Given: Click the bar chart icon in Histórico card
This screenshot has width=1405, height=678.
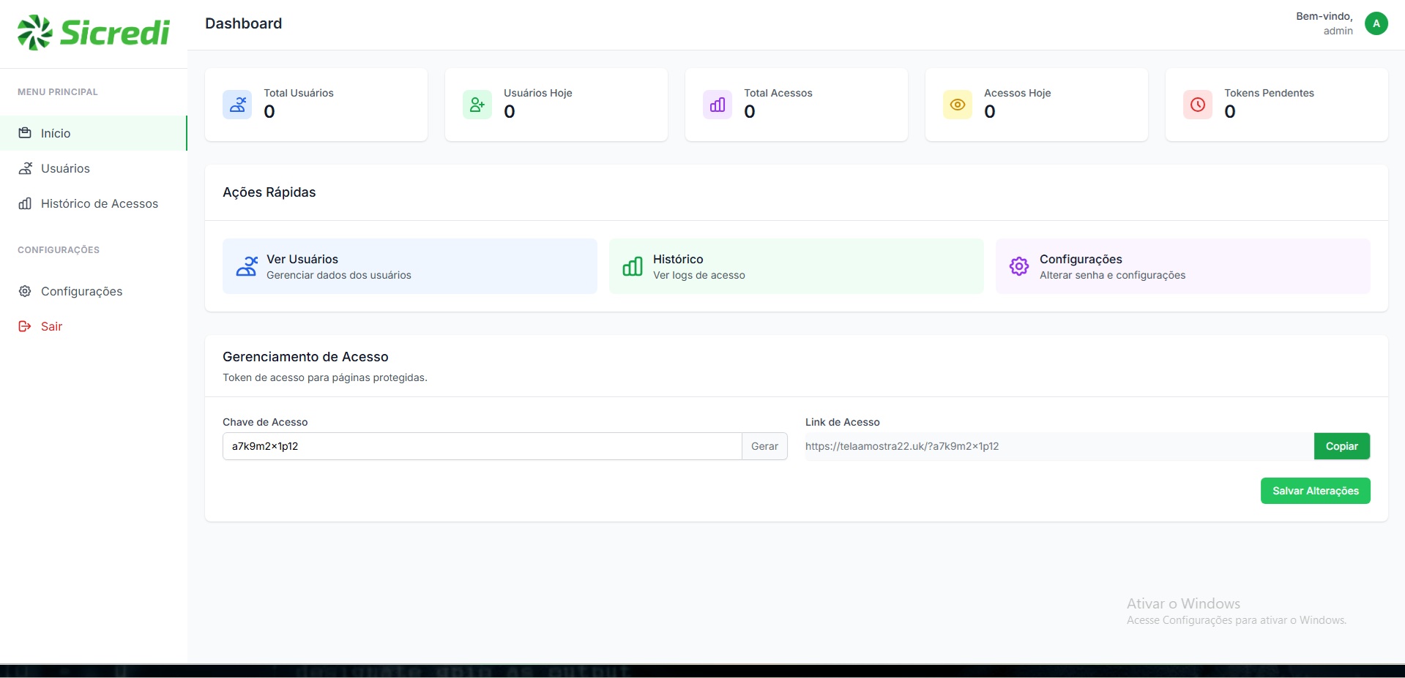Looking at the screenshot, I should pyautogui.click(x=633, y=266).
